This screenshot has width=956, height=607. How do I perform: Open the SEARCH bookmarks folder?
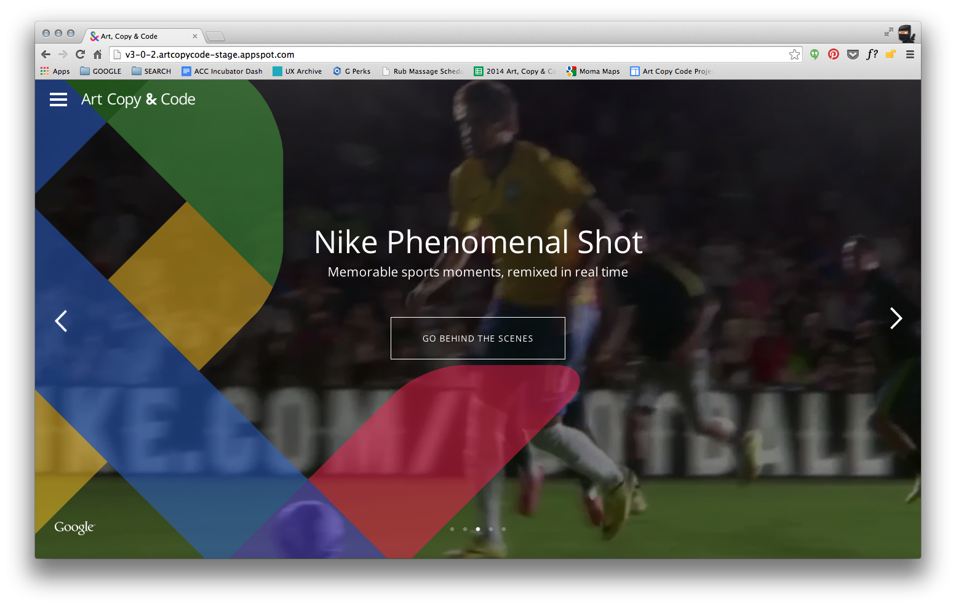coord(151,71)
